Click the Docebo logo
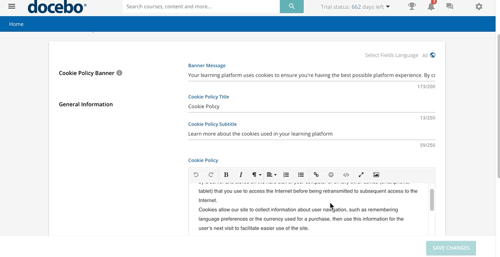This screenshot has height=257, width=500. (x=57, y=7)
